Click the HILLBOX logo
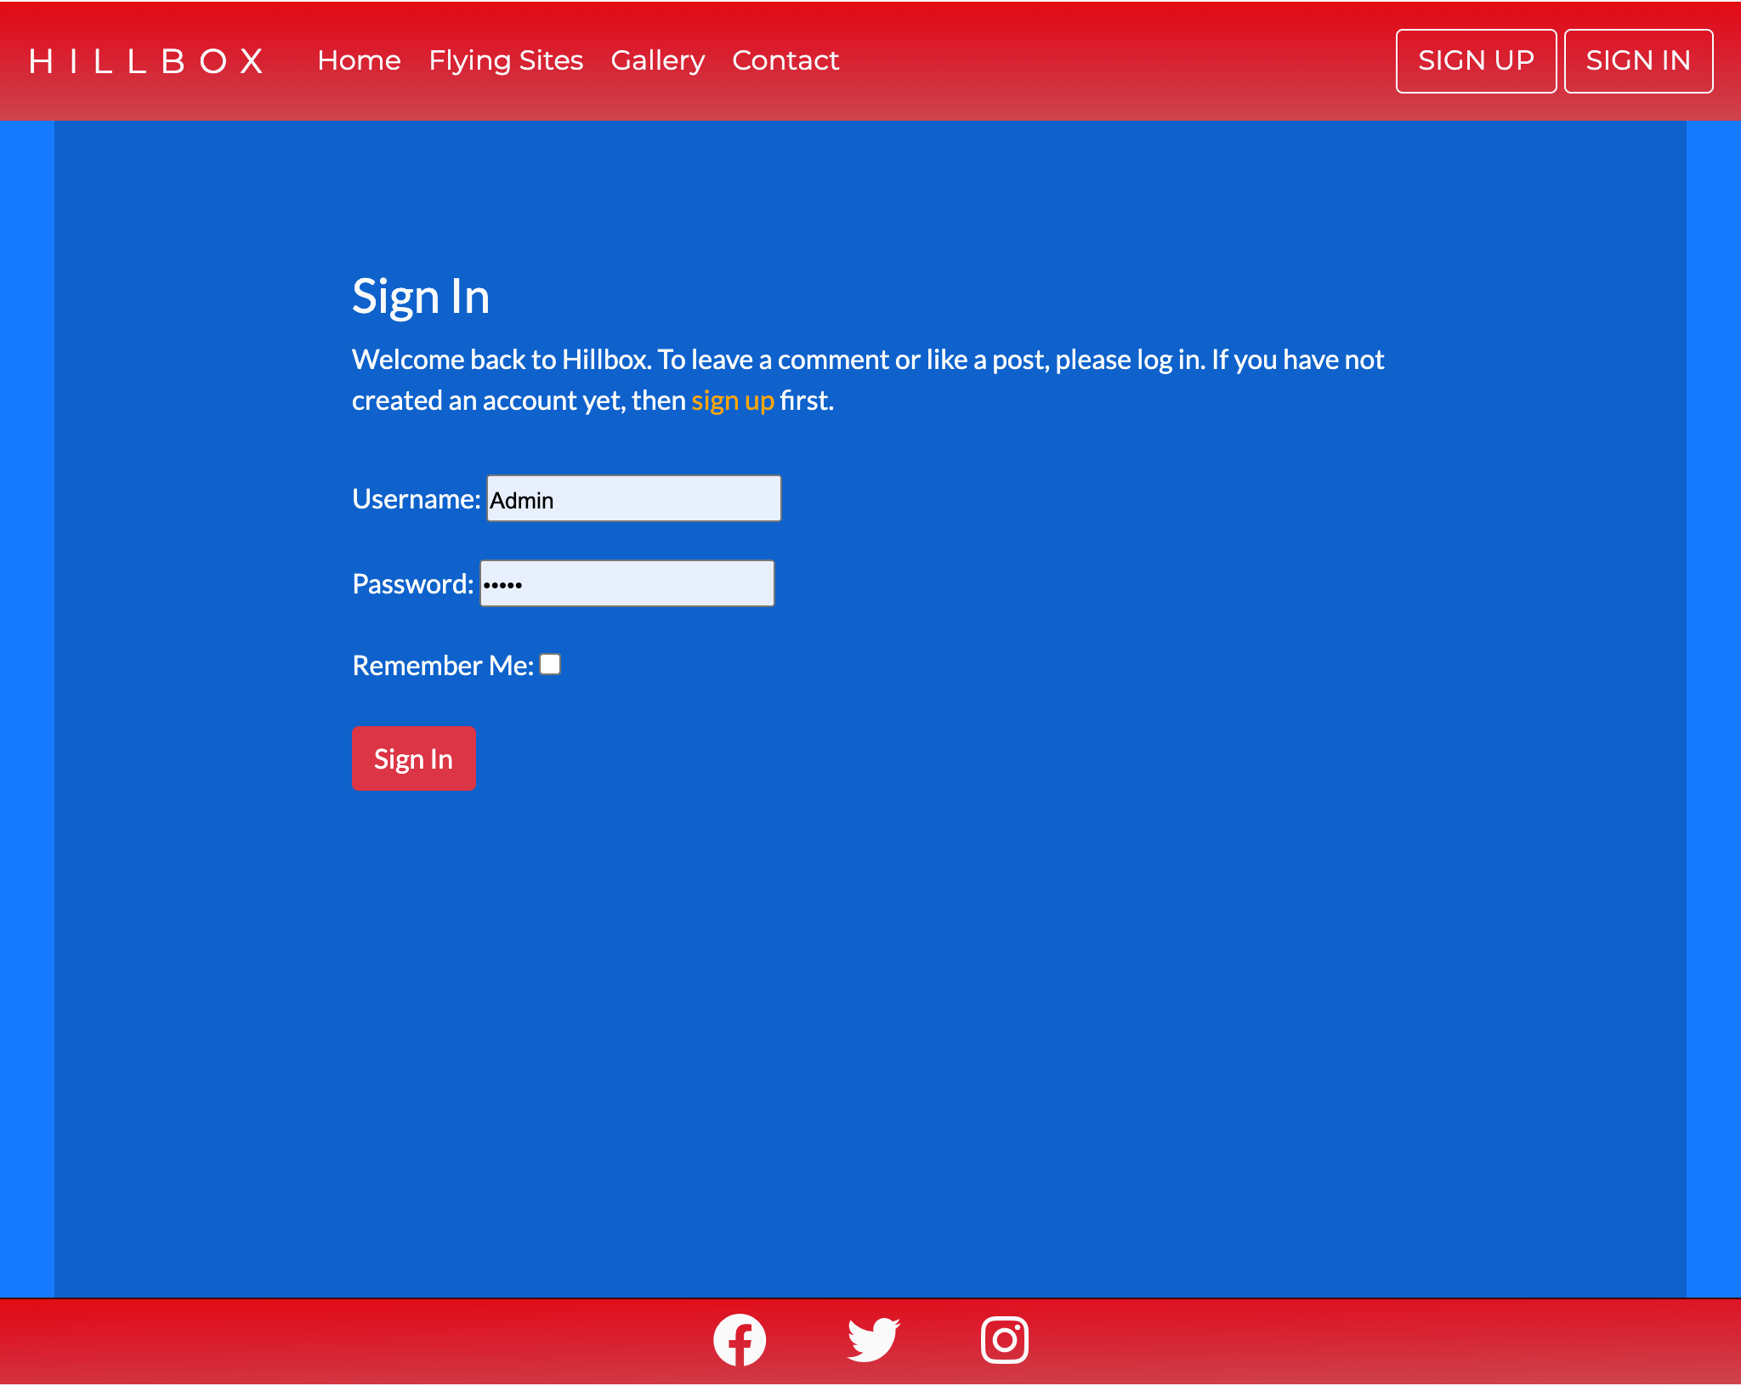The width and height of the screenshot is (1741, 1386). coord(146,61)
